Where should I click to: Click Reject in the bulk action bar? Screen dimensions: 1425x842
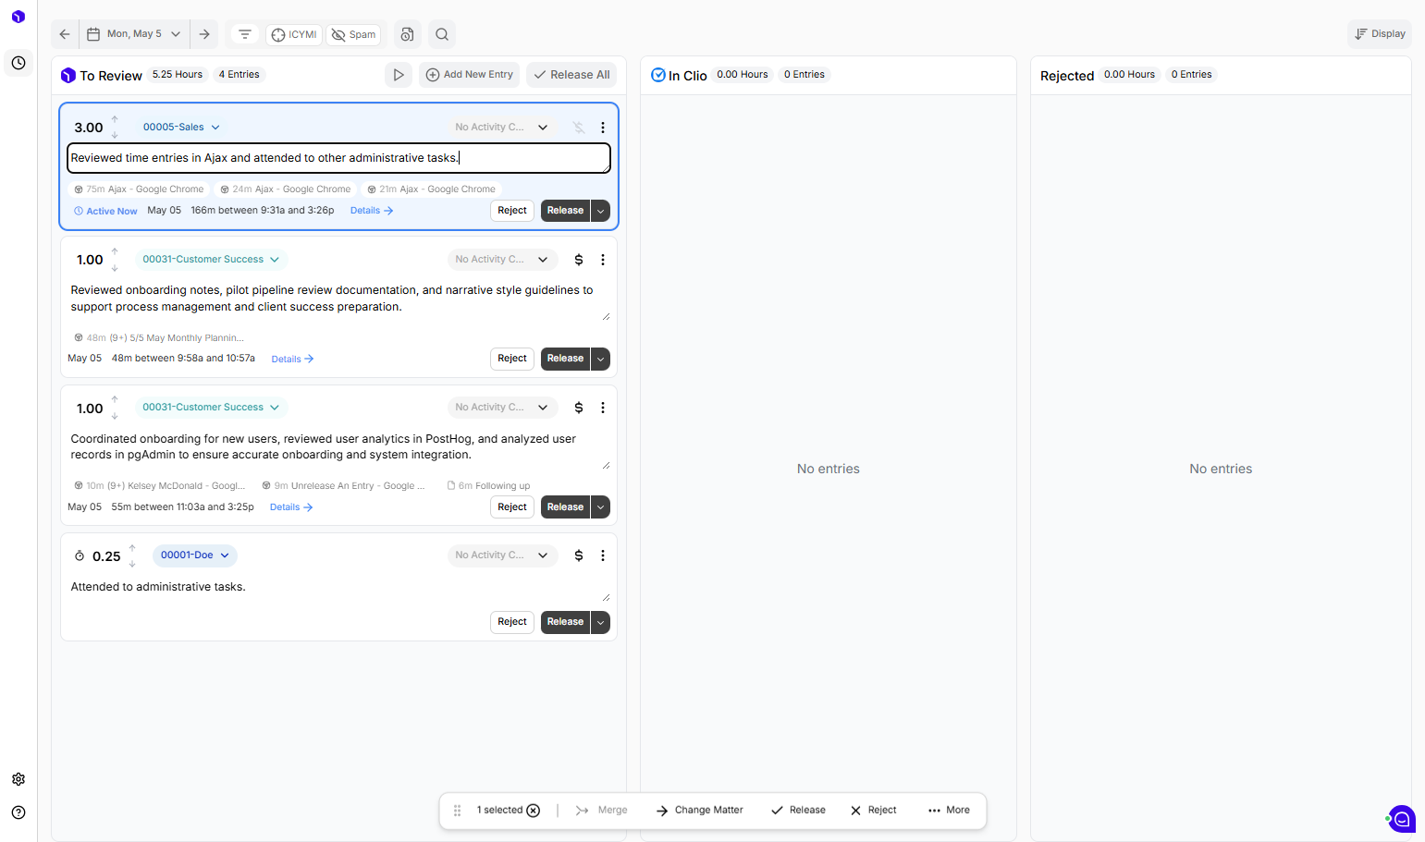pyautogui.click(x=874, y=811)
